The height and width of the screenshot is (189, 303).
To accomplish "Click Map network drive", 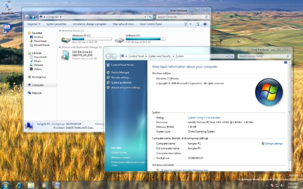I will 123,24.
